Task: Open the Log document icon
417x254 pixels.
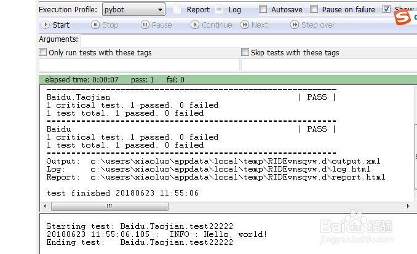Action: pyautogui.click(x=220, y=10)
